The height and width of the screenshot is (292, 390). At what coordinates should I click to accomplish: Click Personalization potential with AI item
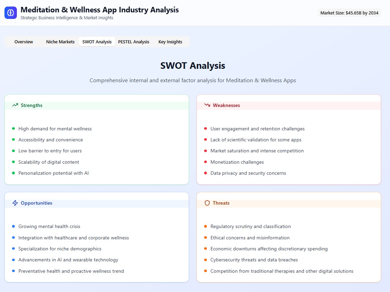point(53,173)
